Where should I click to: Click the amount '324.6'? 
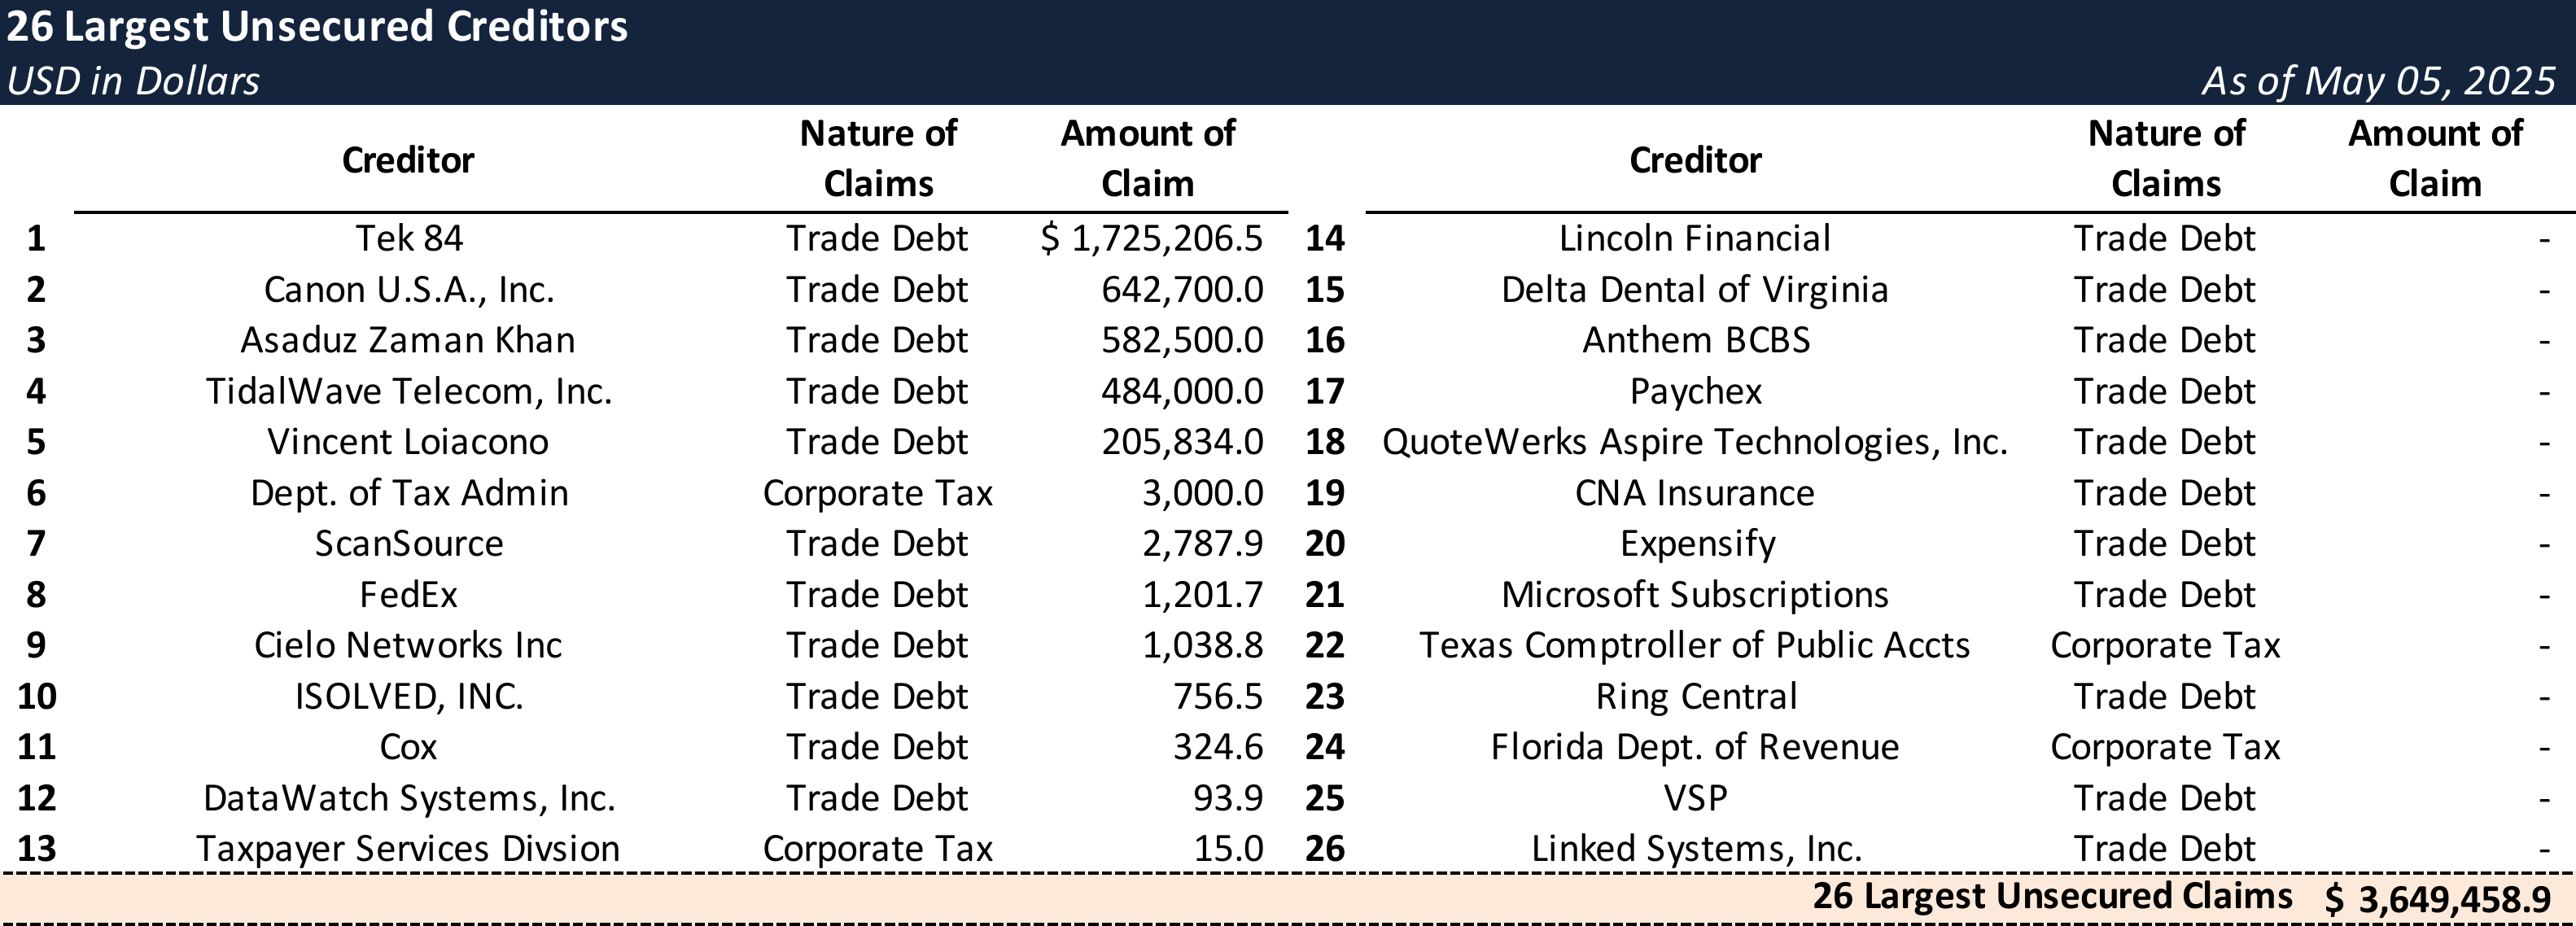[1218, 747]
